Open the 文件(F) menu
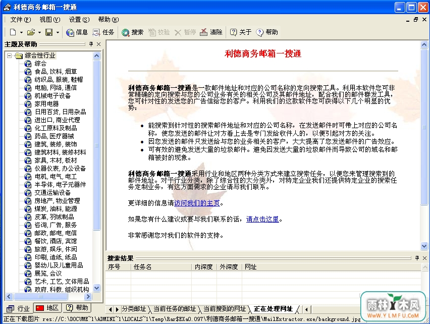Viewport: 430px width, 324px height. [21, 20]
